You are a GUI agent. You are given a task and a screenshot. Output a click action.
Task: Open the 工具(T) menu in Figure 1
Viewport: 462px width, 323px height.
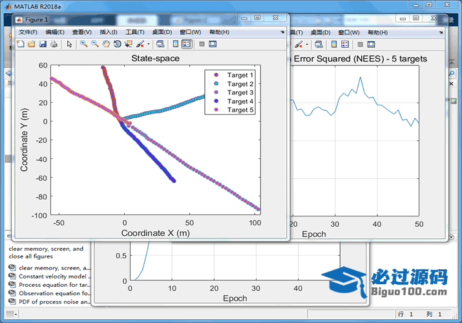pyautogui.click(x=134, y=32)
